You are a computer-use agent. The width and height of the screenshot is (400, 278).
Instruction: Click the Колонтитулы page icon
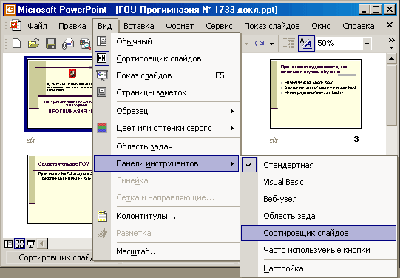point(102,217)
